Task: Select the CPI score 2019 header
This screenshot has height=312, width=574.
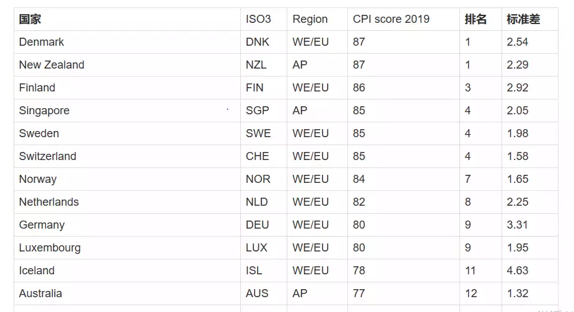Action: (x=391, y=19)
